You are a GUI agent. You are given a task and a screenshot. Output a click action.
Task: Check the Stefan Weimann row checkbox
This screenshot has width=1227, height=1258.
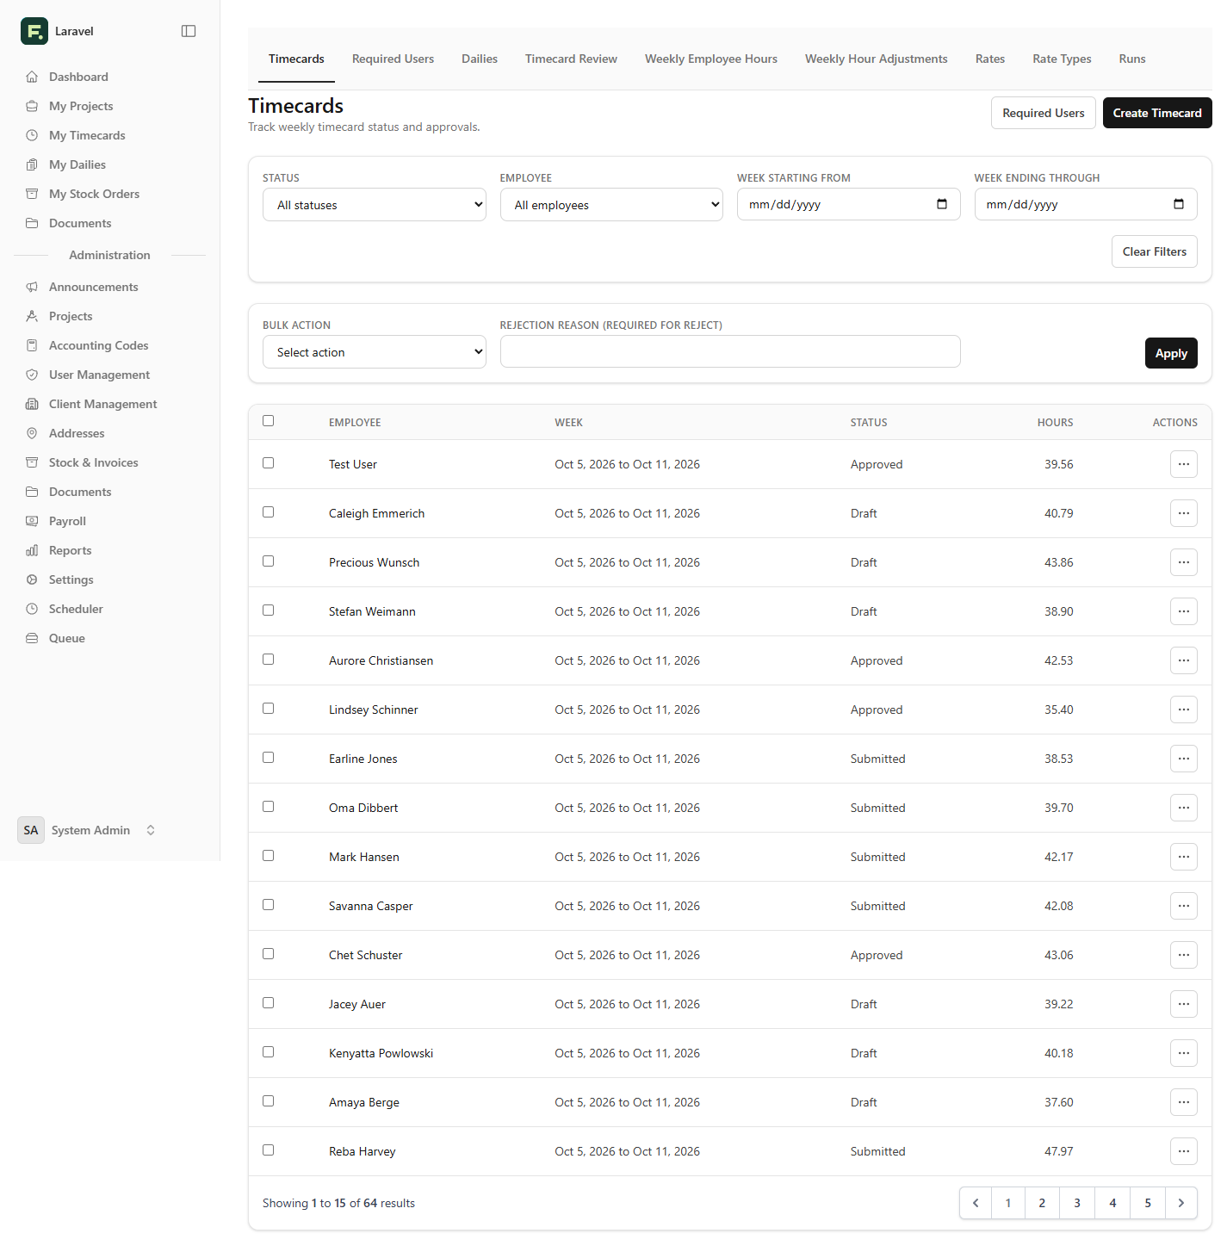click(269, 610)
